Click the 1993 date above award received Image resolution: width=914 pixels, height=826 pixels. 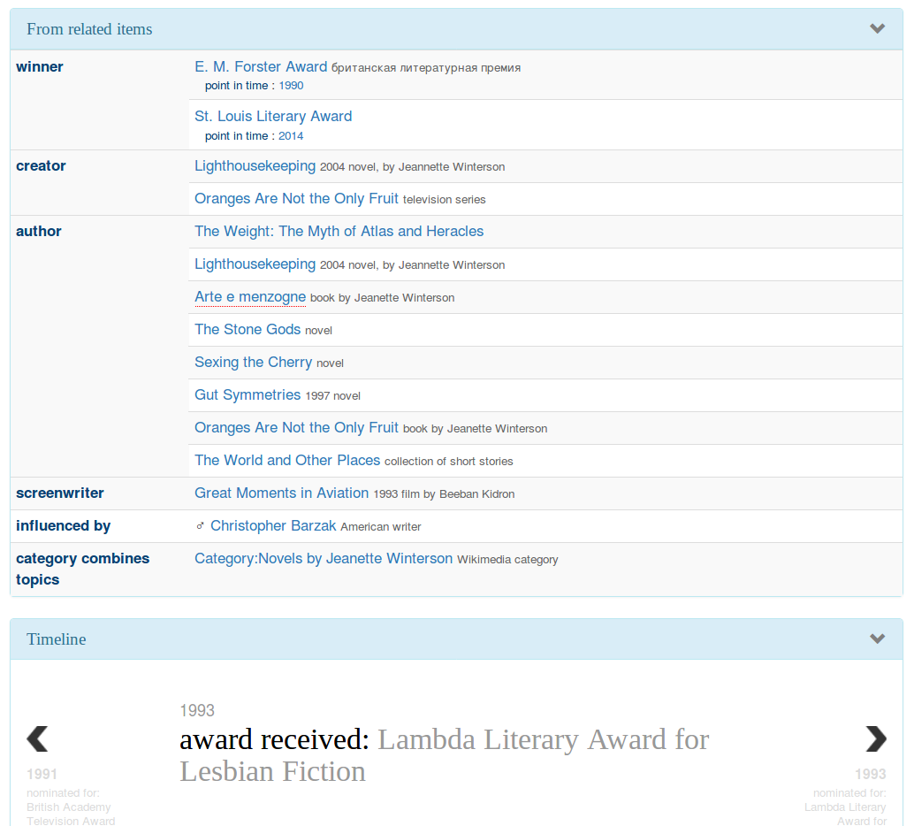click(197, 710)
